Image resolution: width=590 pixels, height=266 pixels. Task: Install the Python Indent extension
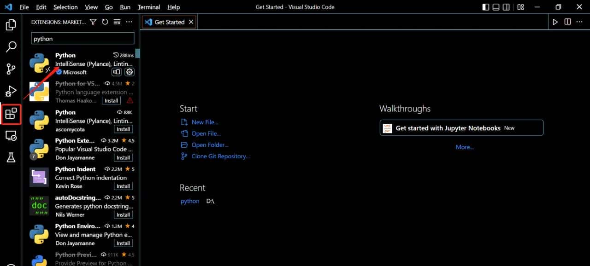123,186
